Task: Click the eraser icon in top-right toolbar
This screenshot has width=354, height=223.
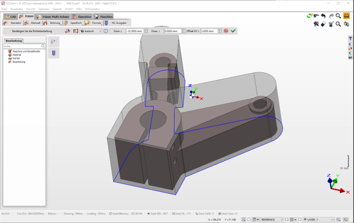Action: (x=323, y=24)
